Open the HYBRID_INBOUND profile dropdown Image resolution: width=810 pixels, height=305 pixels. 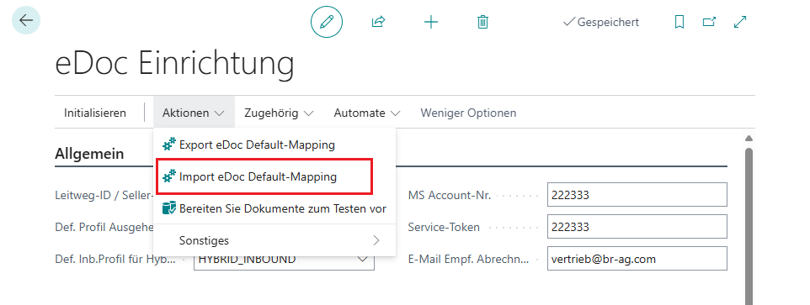pos(363,260)
